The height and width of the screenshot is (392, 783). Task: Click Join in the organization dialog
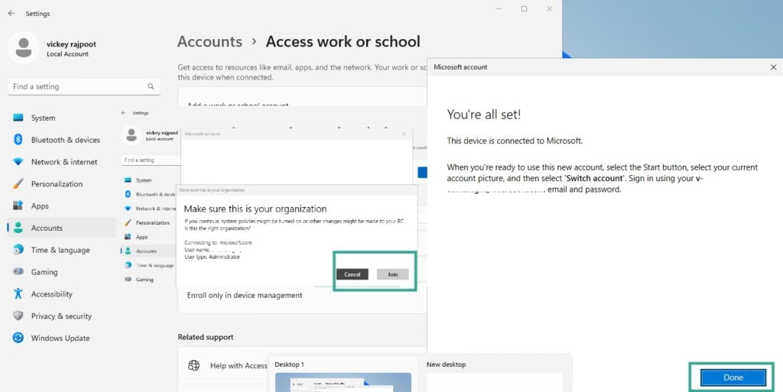click(392, 274)
